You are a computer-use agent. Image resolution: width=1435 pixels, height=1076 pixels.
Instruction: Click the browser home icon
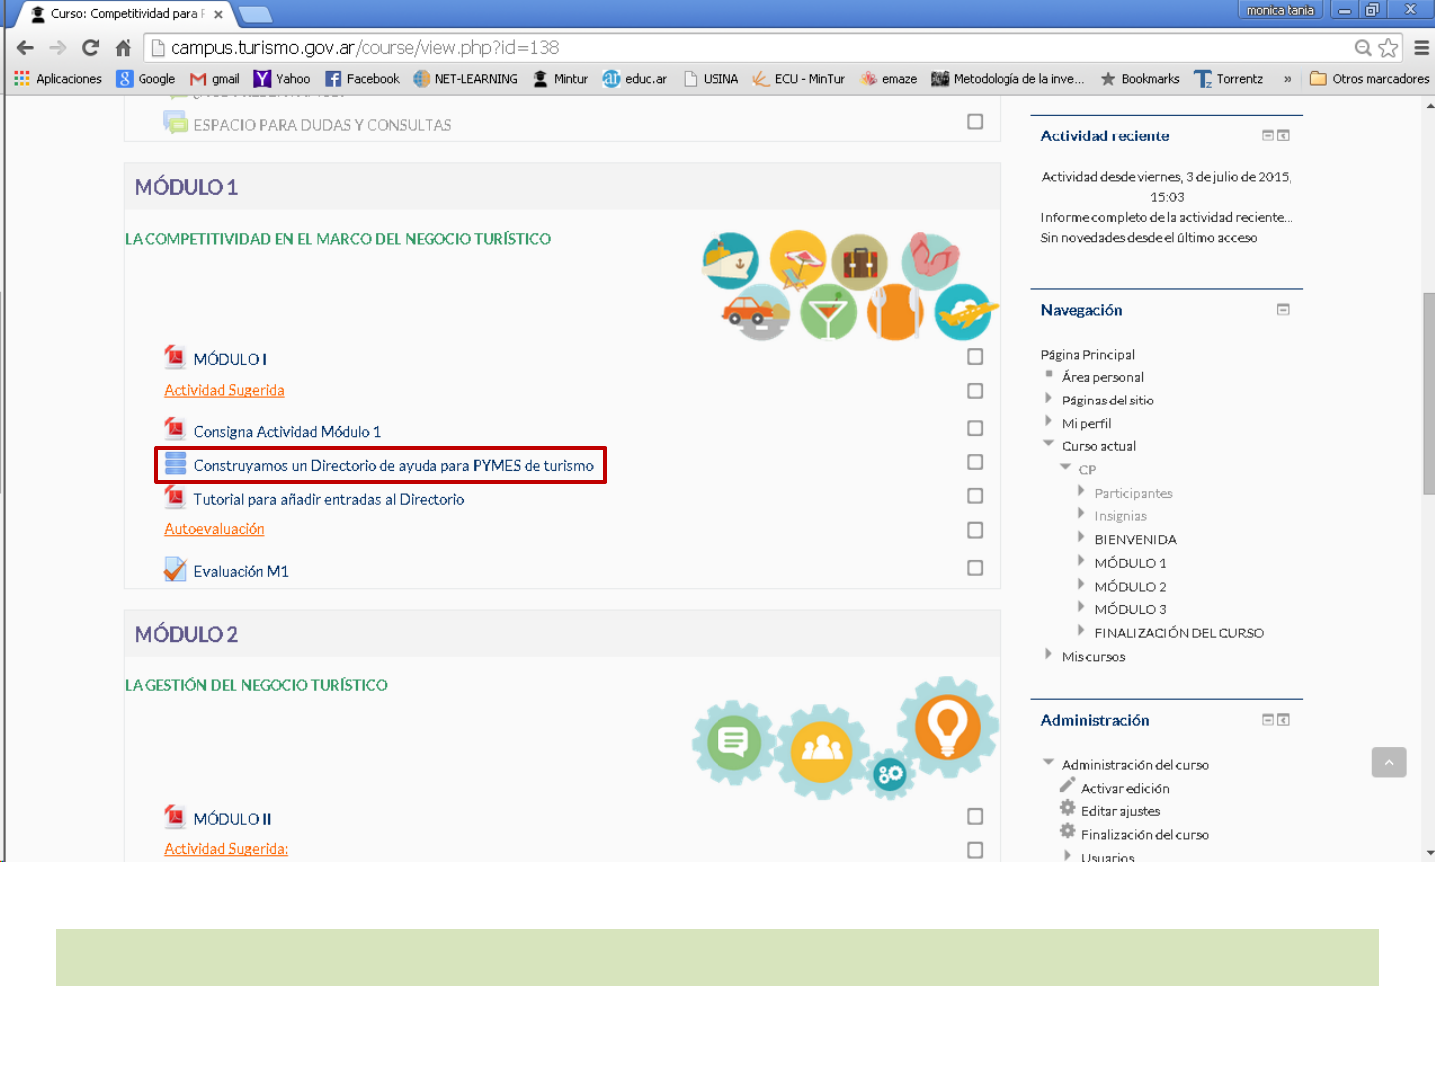coord(123,48)
